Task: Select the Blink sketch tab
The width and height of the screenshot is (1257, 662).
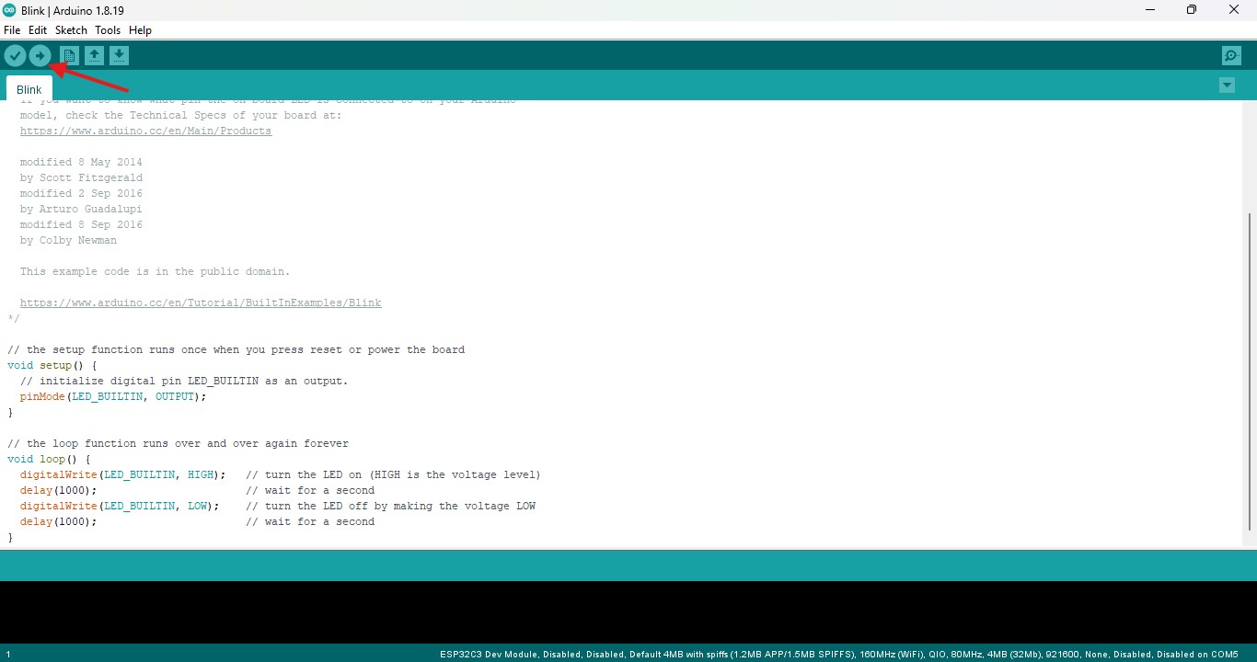Action: tap(29, 89)
